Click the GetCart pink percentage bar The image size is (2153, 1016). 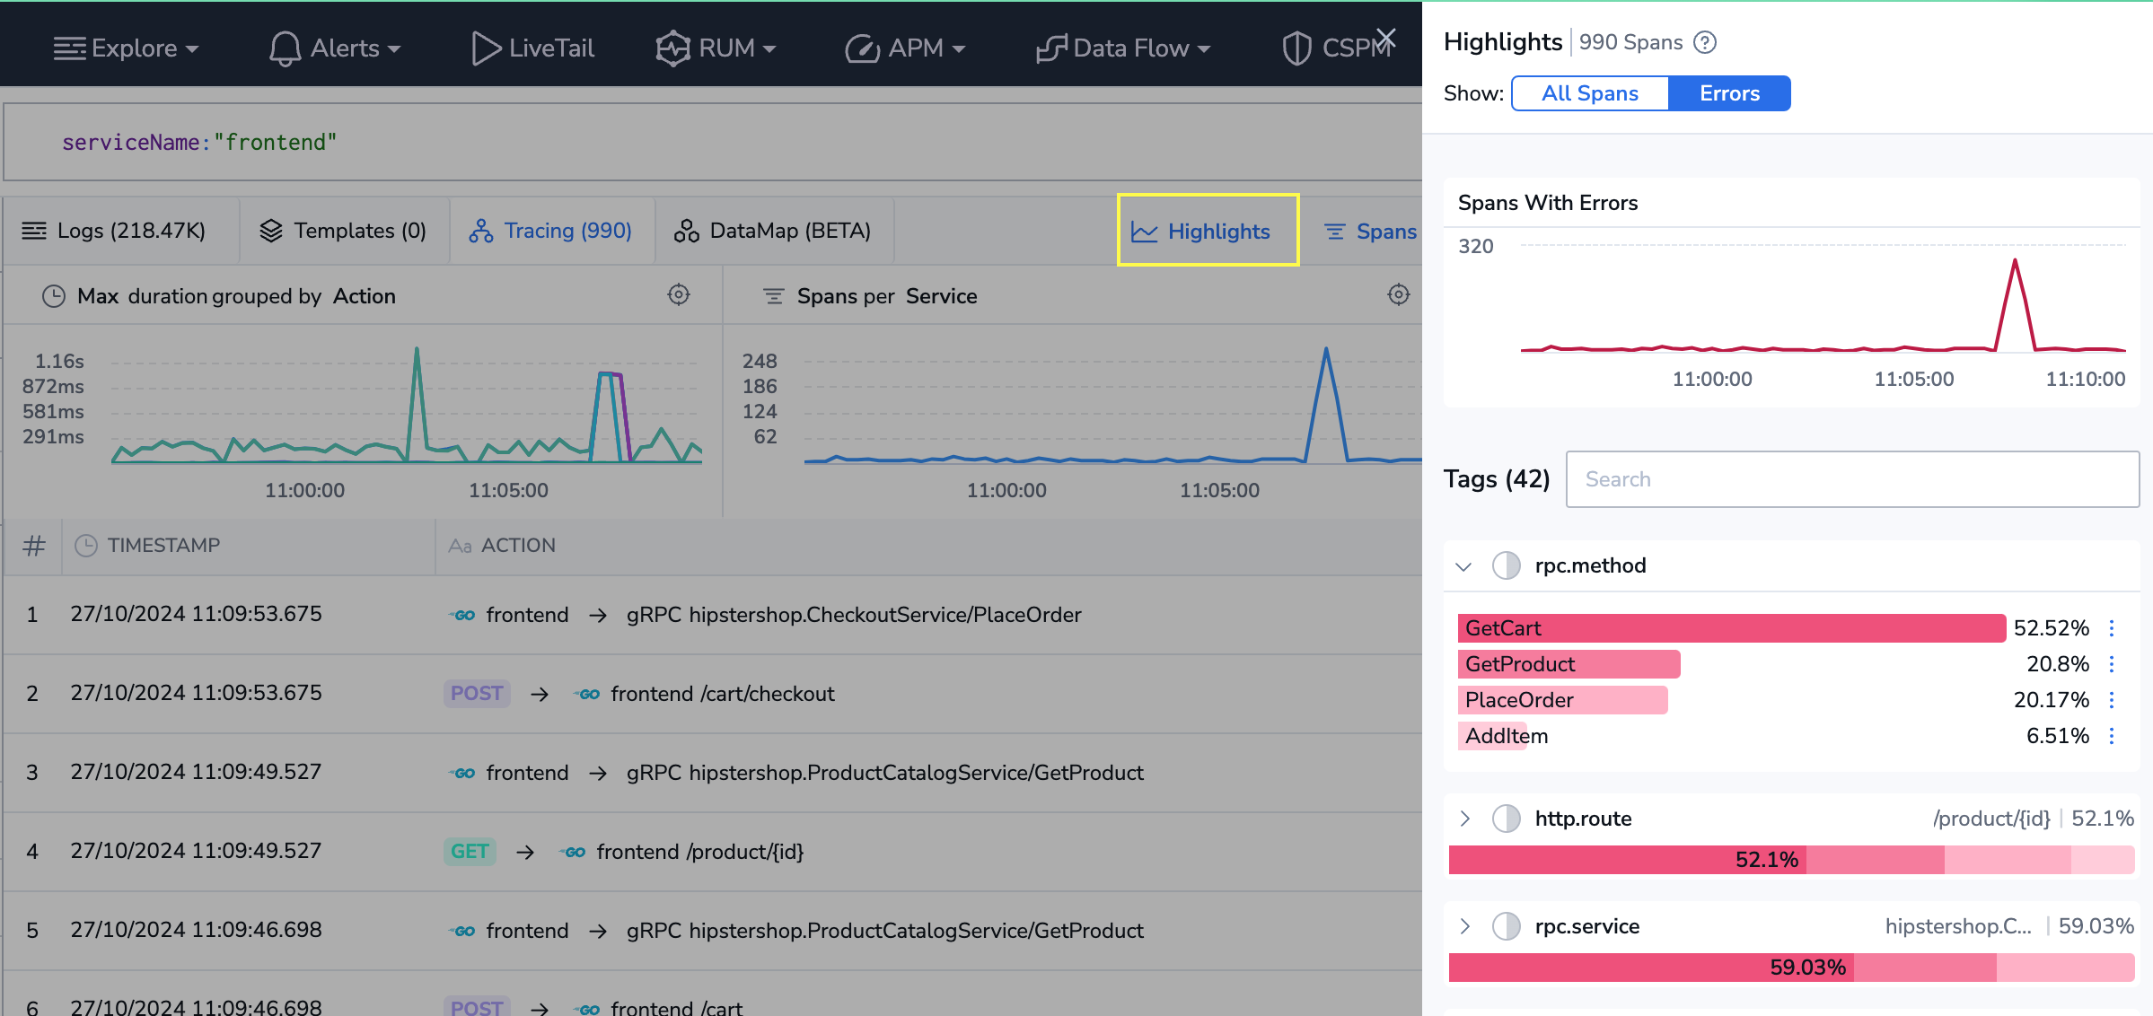point(1730,628)
